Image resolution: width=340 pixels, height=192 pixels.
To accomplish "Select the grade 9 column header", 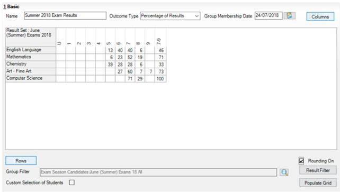I will 150,37.
